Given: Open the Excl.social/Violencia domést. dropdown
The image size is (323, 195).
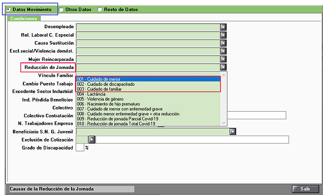Looking at the screenshot, I should (223, 51).
